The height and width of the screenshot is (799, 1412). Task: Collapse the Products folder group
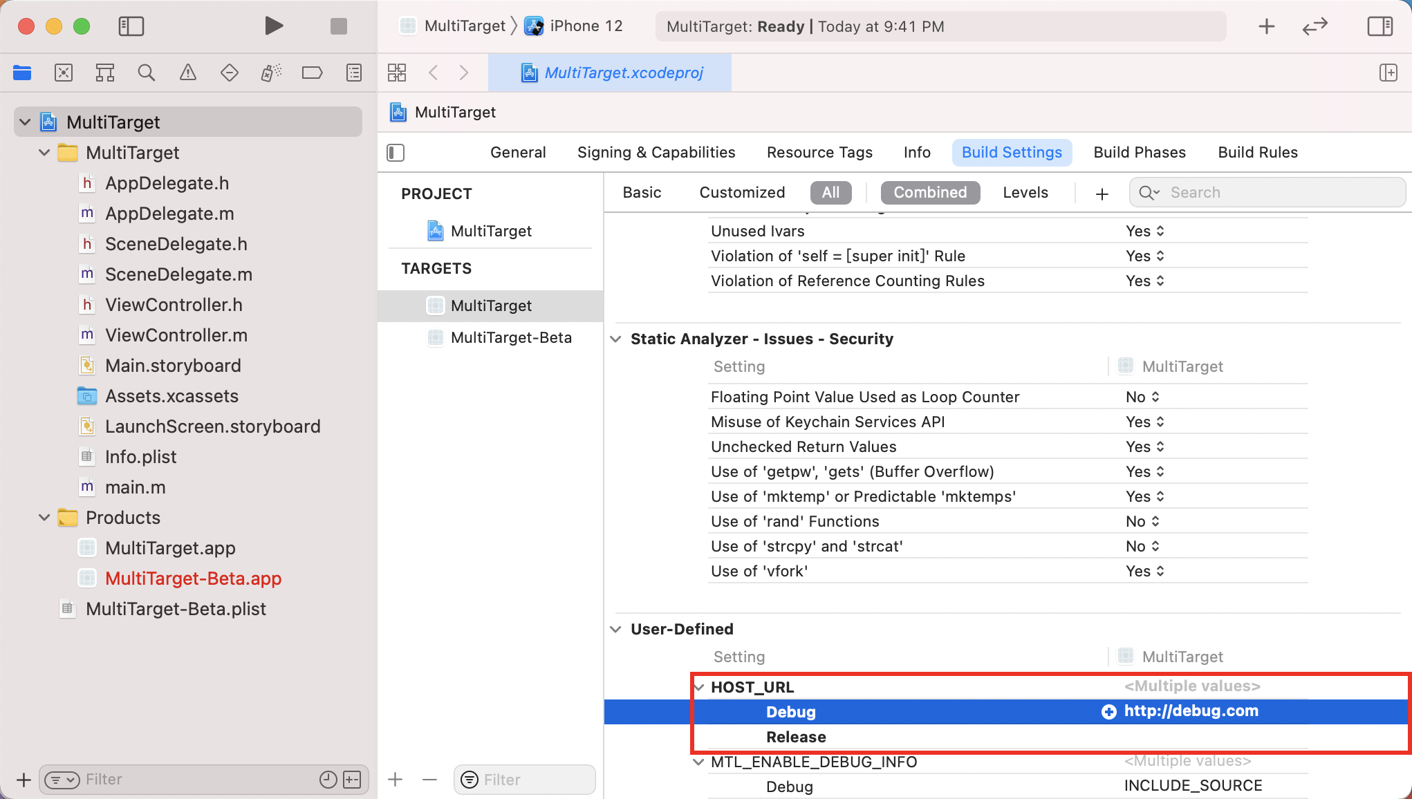click(x=44, y=518)
